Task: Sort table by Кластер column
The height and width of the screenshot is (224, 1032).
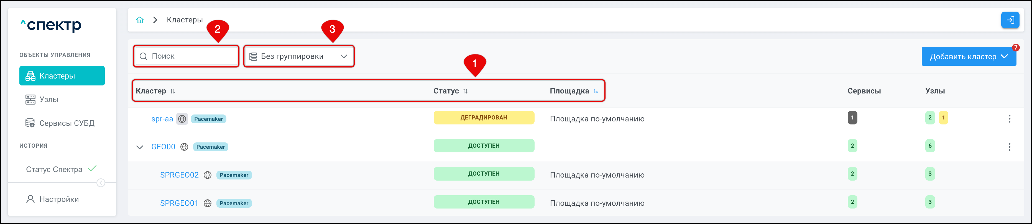Action: 172,91
